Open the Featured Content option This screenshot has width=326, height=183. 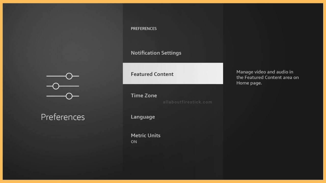pyautogui.click(x=152, y=74)
